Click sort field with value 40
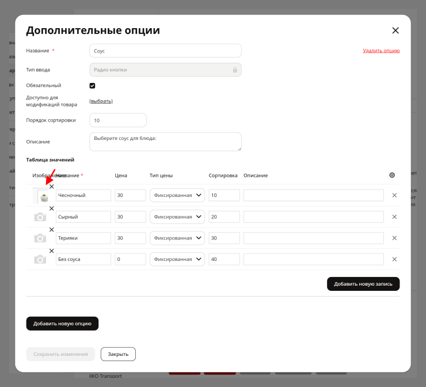 [x=225, y=259]
